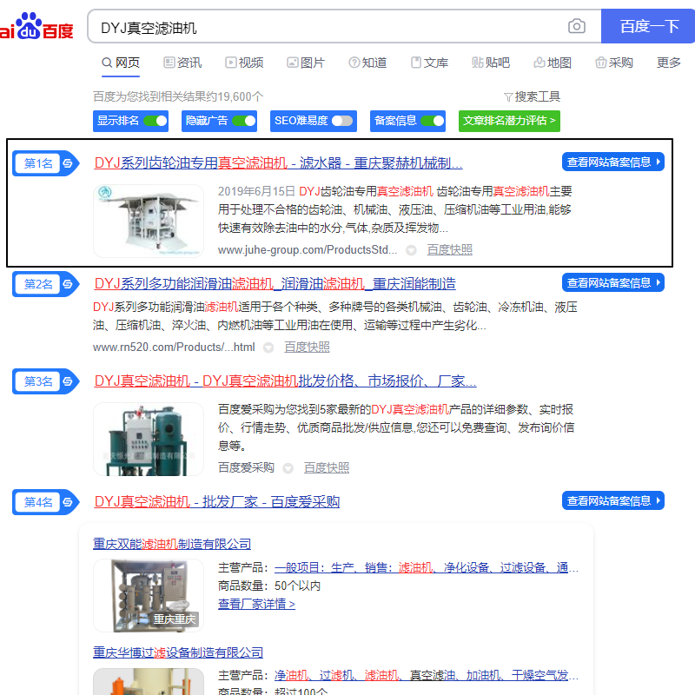Open DYJ系列多功能润滑油滤油机 result title
This screenshot has width=695, height=695.
tap(275, 284)
